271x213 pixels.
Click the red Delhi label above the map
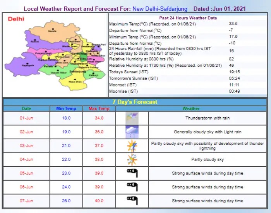(x=16, y=19)
